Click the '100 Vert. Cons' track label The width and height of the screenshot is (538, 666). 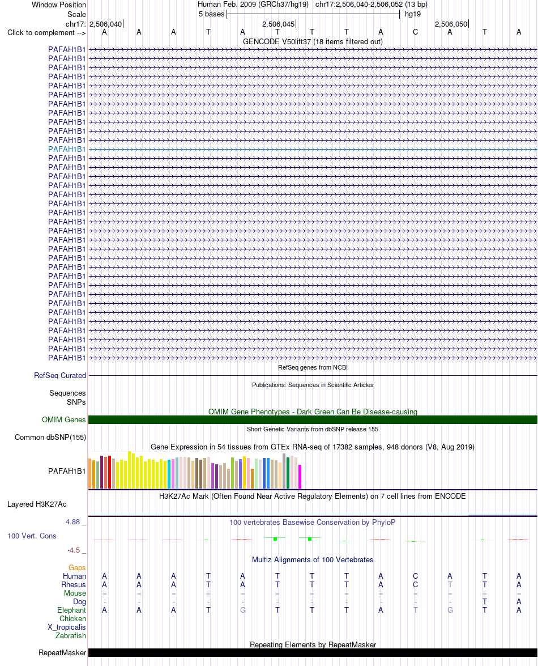(32, 536)
